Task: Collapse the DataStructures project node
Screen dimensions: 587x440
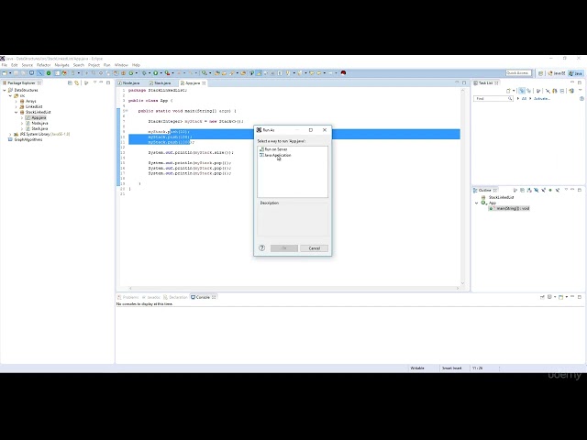Action: tap(5, 90)
